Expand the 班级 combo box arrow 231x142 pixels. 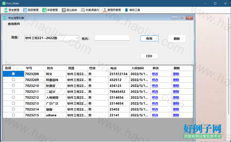click(x=77, y=38)
